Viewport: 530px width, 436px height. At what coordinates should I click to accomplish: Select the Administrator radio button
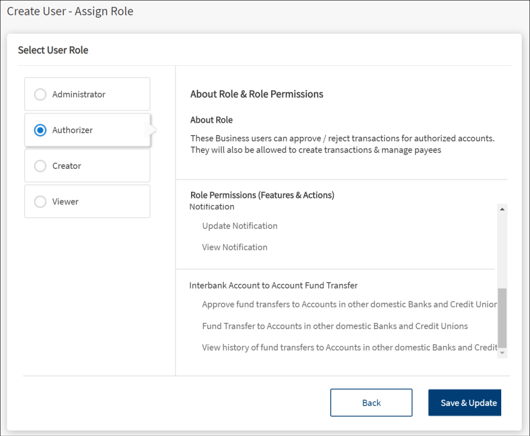pyautogui.click(x=40, y=94)
